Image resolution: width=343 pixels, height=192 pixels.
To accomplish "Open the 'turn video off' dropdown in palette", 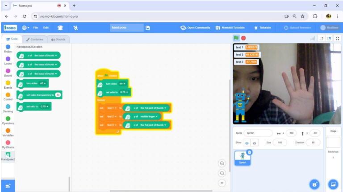I will click(x=43, y=83).
